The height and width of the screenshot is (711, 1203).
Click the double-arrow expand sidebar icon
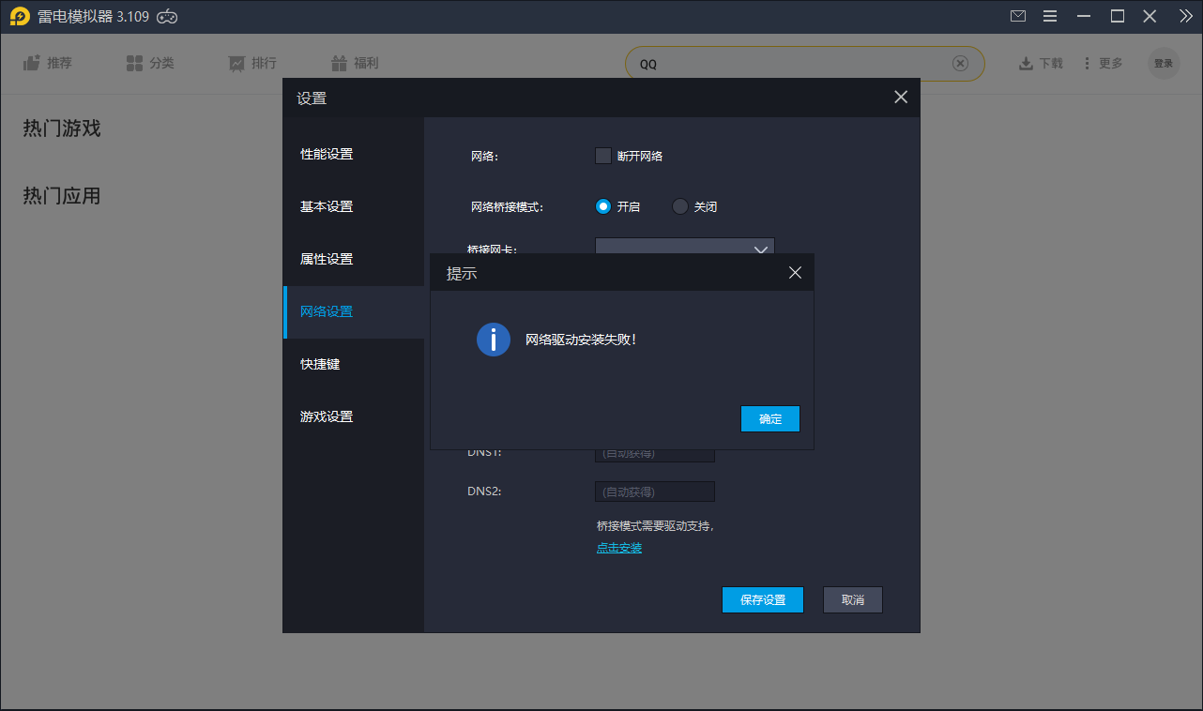tap(1185, 16)
